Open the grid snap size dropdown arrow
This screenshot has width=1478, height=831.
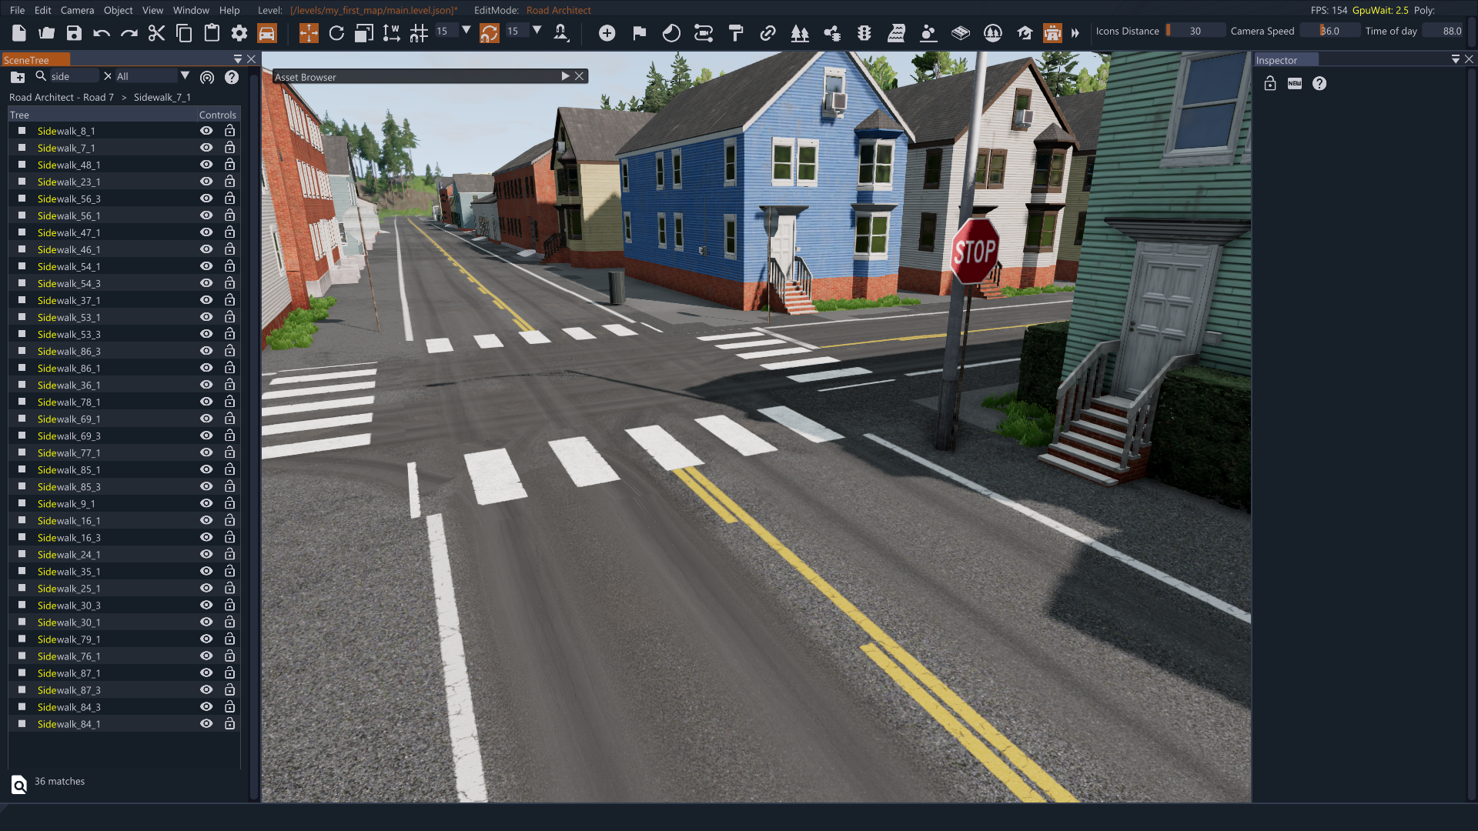466,31
